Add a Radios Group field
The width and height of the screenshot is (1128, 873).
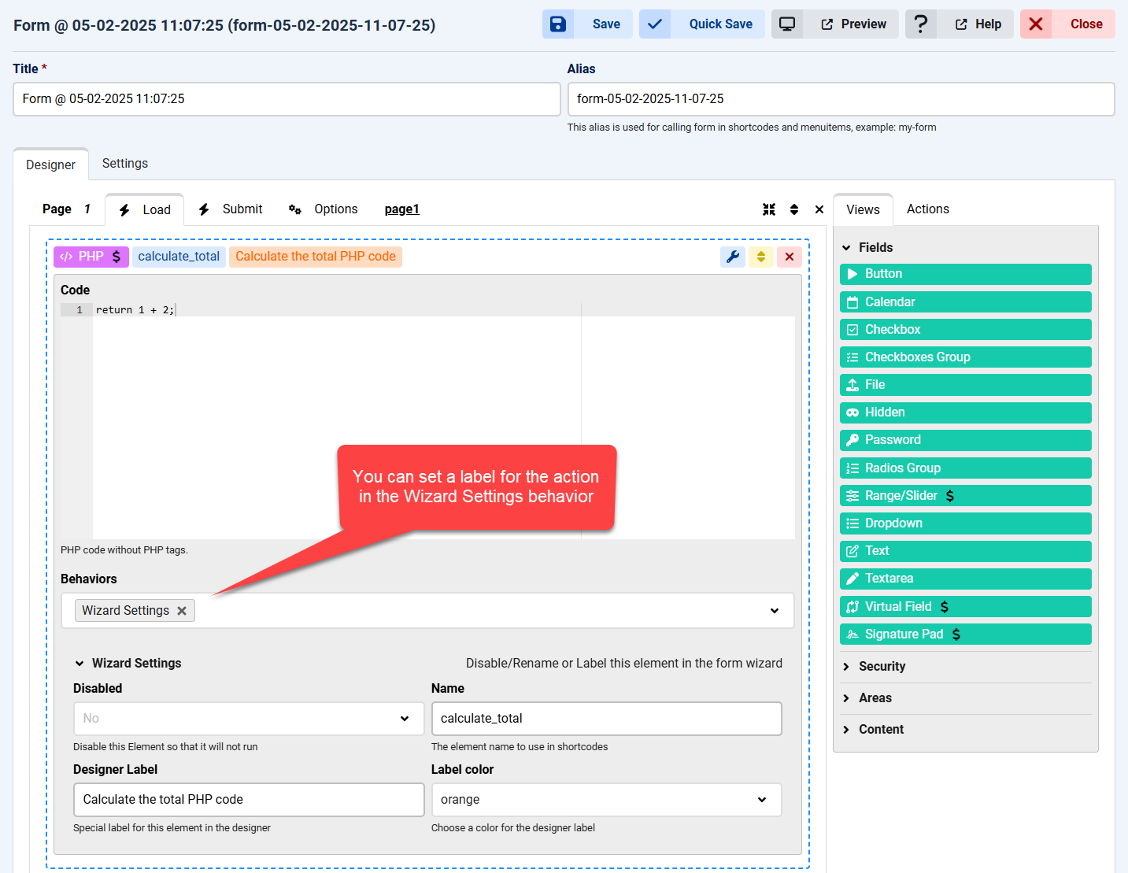point(965,468)
